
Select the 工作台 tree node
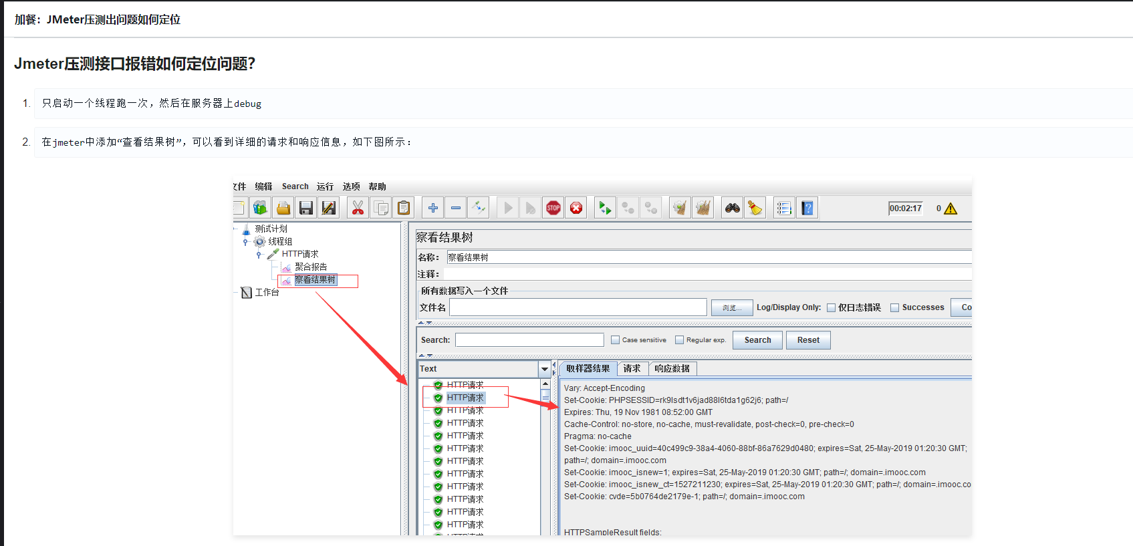tap(267, 293)
